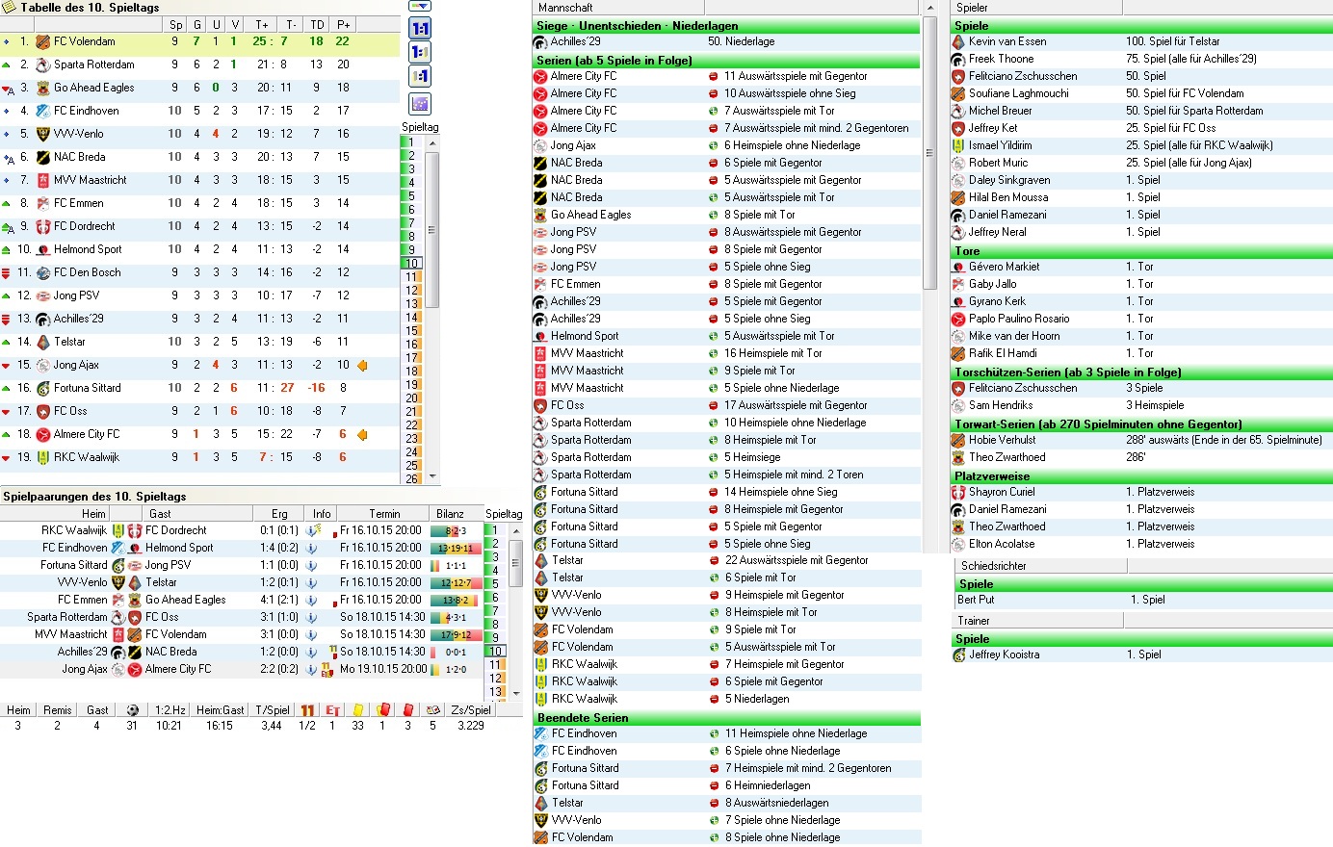Select the RKC Waalwijk row in the league table
Screen dimensions: 1333x847
(199, 457)
